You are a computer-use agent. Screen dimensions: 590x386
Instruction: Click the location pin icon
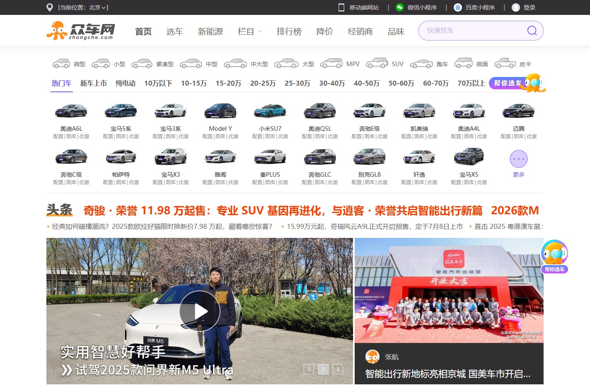tap(50, 7)
